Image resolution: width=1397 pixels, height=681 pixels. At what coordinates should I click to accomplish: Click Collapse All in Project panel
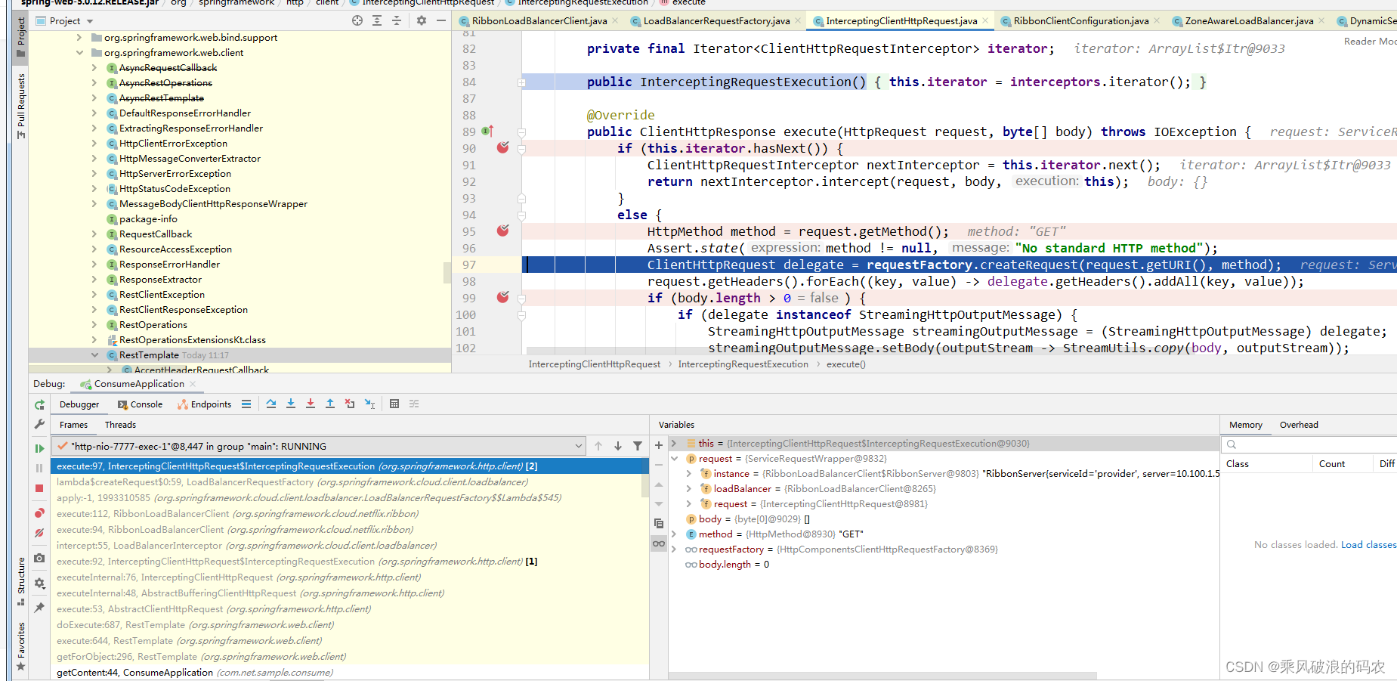(397, 21)
